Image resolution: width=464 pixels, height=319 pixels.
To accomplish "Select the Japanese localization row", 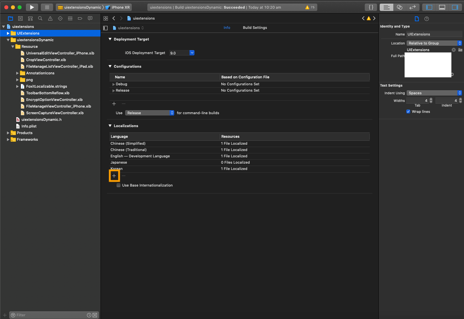I will click(x=240, y=163).
